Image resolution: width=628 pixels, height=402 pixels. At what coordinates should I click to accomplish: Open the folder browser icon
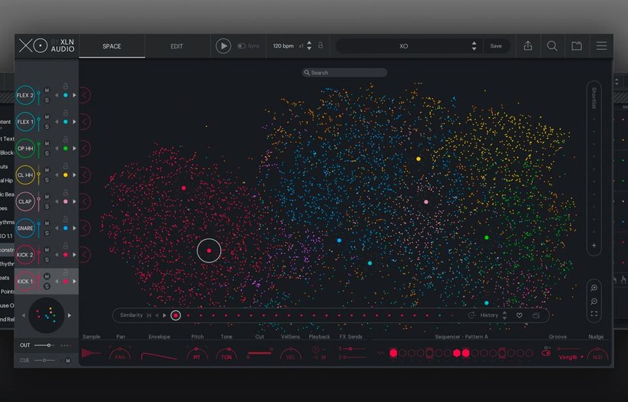[x=577, y=46]
